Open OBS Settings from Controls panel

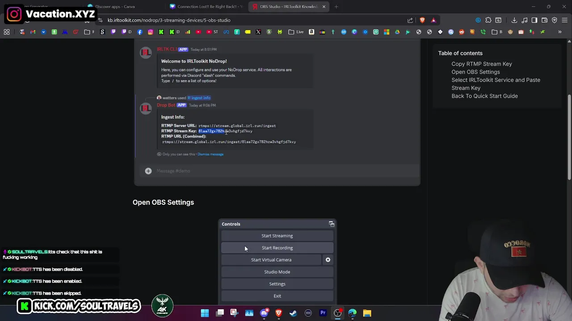click(277, 284)
